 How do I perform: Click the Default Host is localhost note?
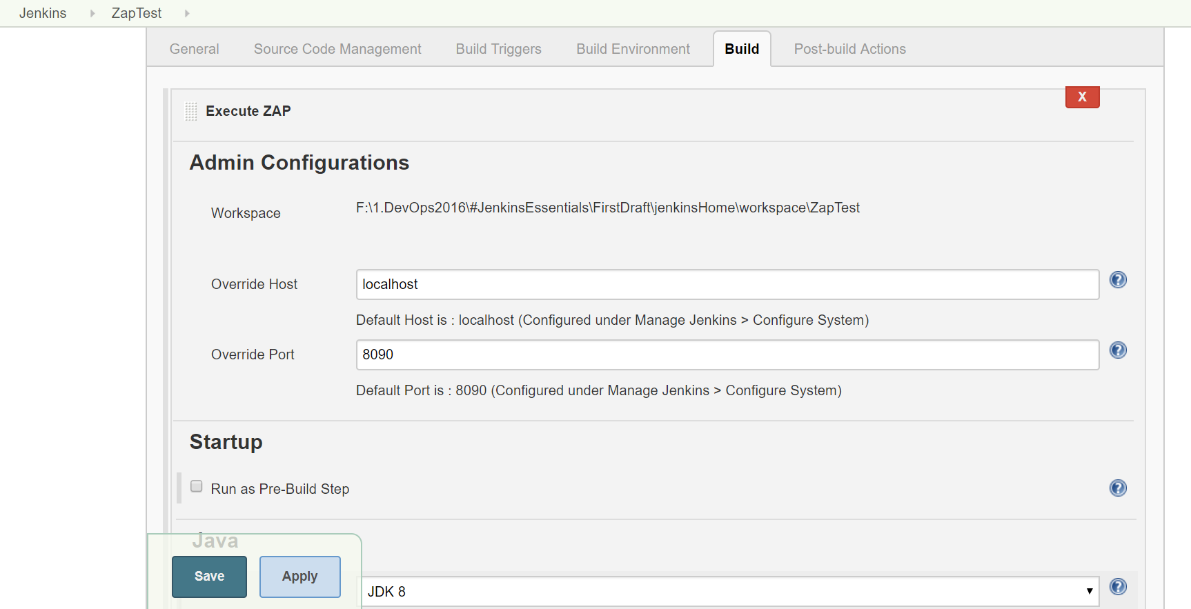tap(612, 320)
